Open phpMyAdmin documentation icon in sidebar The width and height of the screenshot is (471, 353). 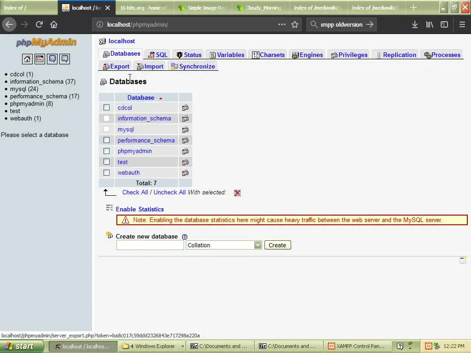52,59
